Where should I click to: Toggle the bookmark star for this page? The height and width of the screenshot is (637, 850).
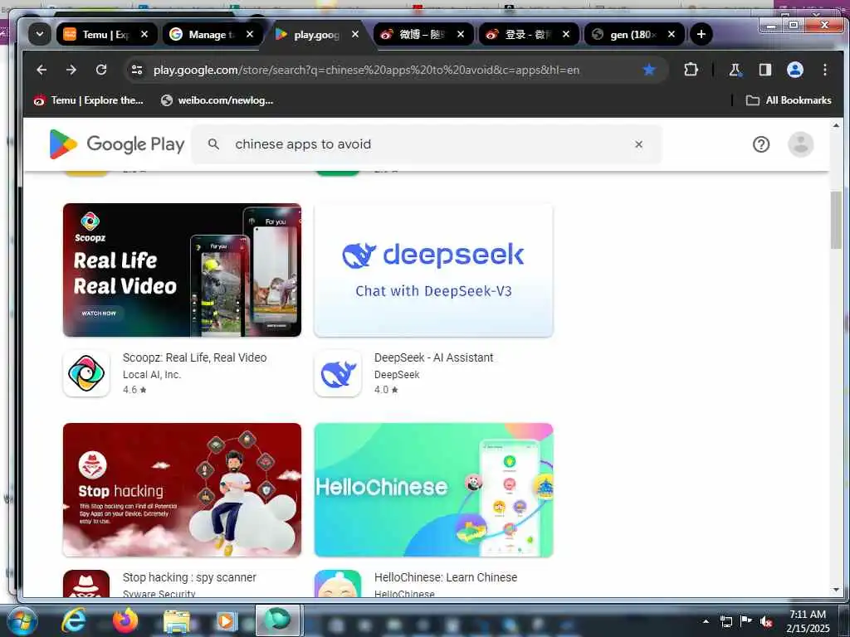point(648,70)
